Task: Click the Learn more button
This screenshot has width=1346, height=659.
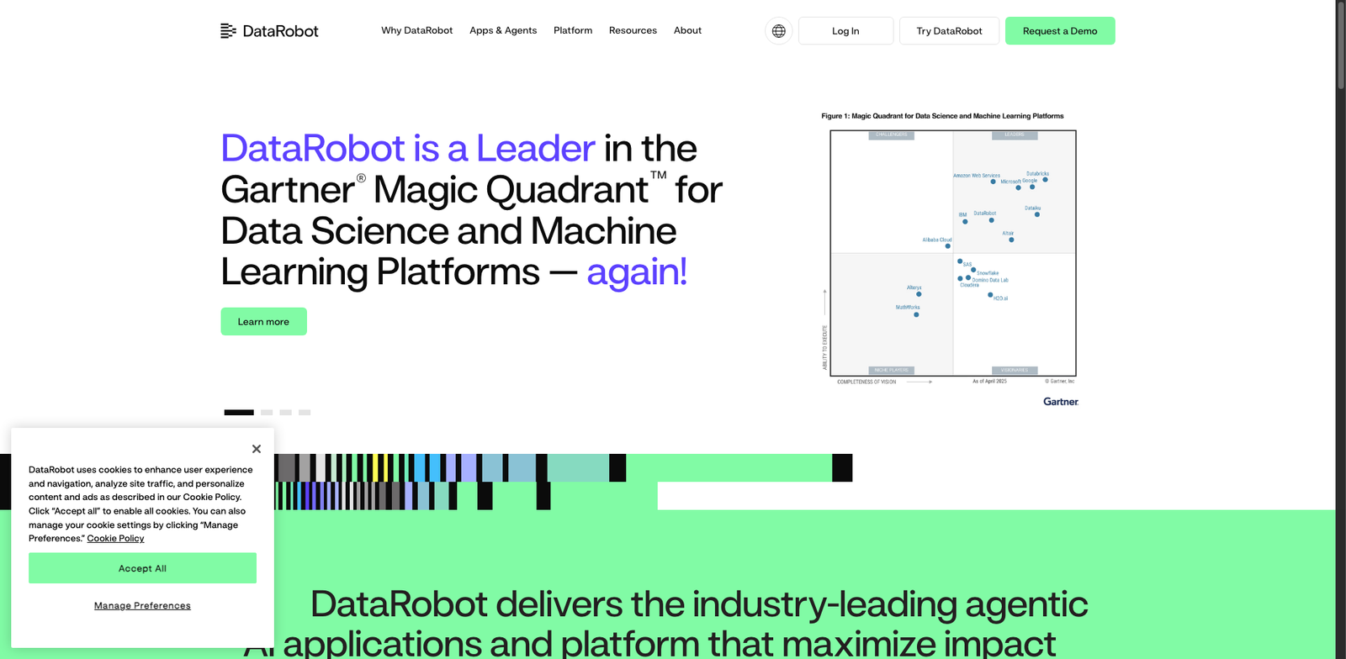Action: click(263, 321)
